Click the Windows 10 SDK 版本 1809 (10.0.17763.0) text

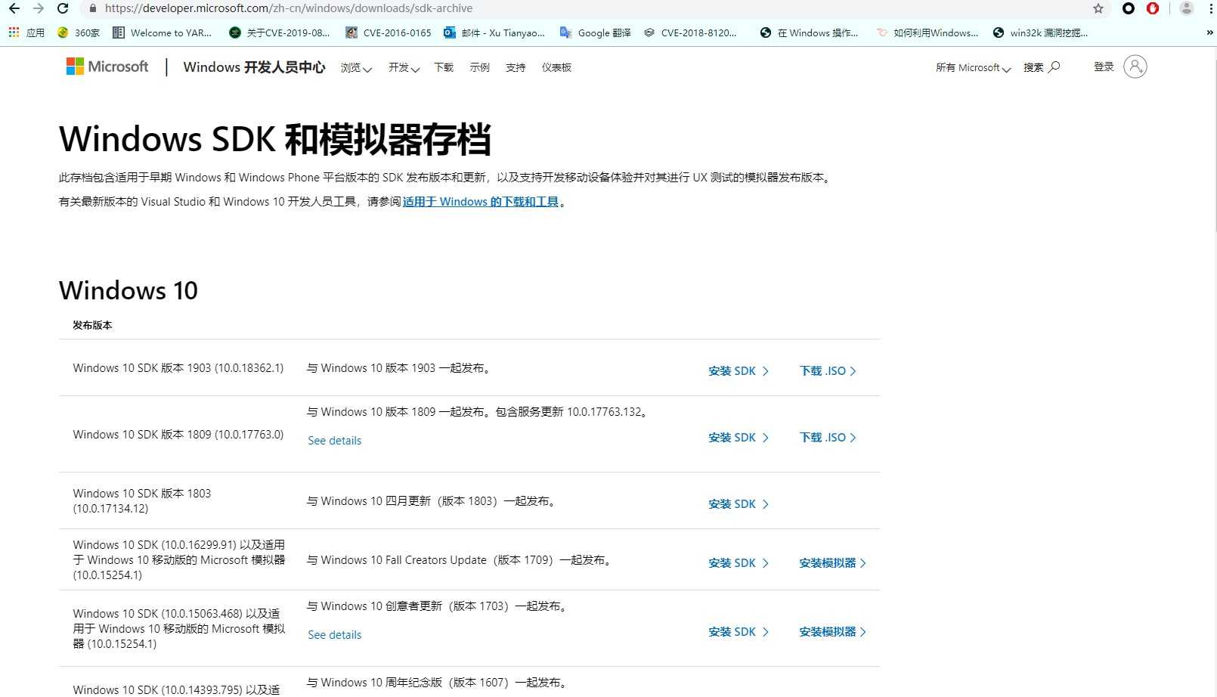click(x=178, y=435)
